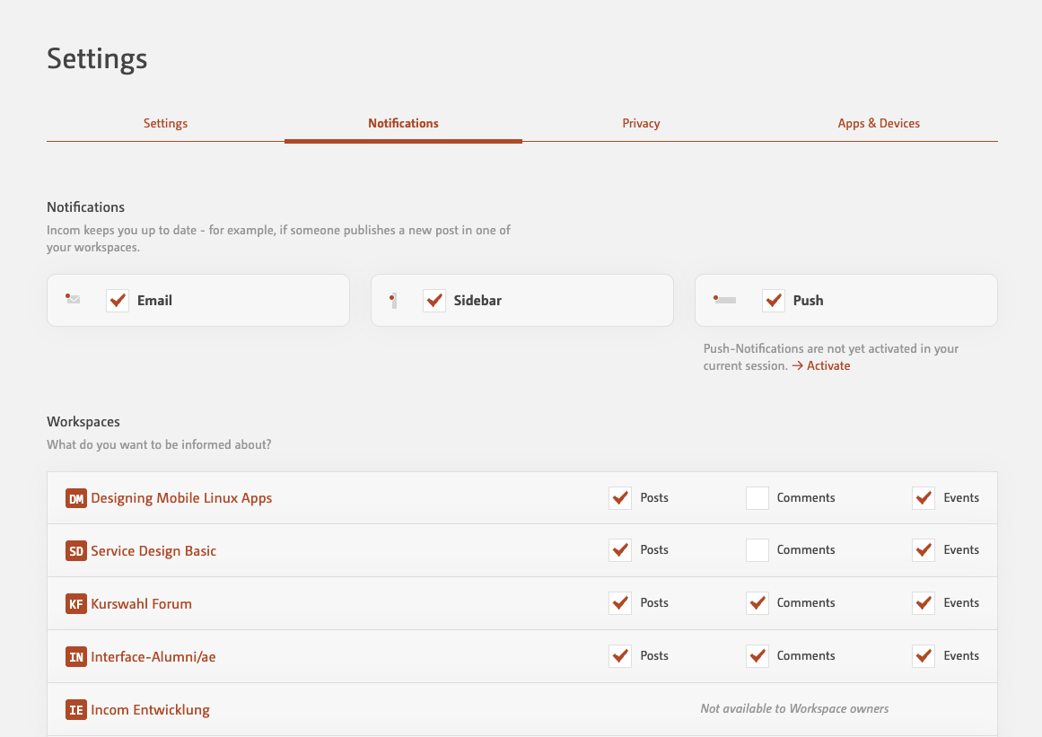The image size is (1042, 737).
Task: Click the push notification icon
Action: pyautogui.click(x=724, y=300)
